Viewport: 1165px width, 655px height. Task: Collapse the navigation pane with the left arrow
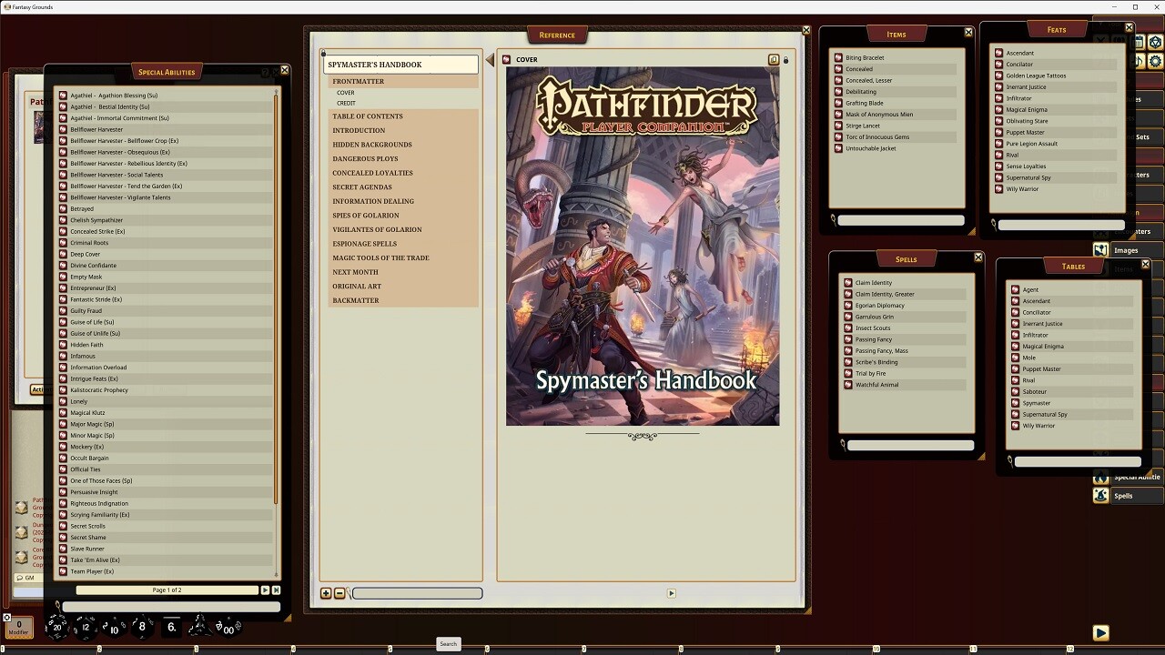click(489, 59)
